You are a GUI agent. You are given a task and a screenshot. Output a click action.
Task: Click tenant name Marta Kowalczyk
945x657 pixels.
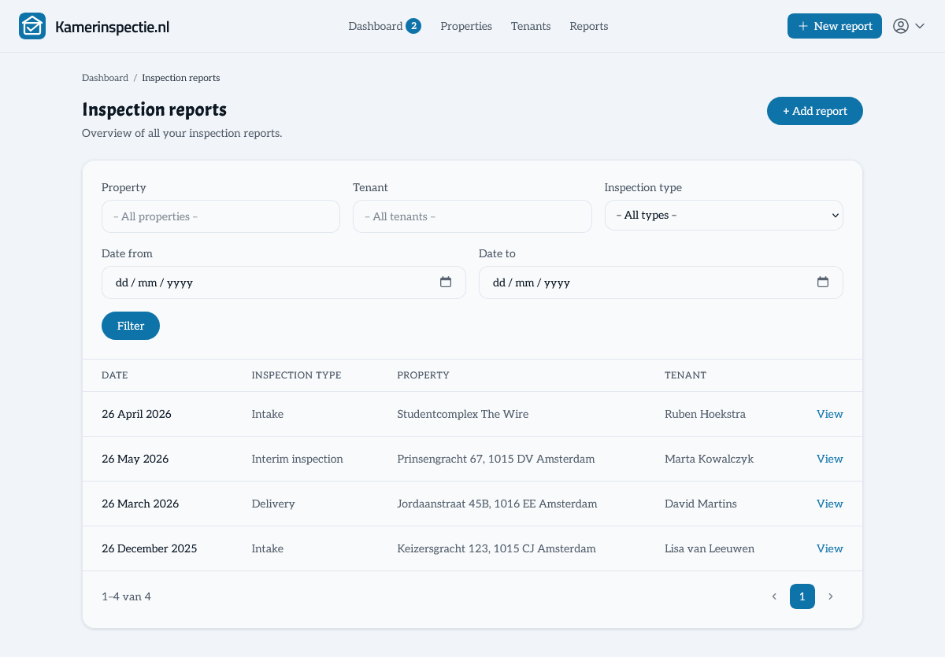tap(709, 459)
